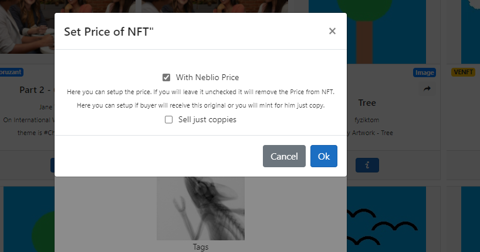
Task: Click the people photo NFT image
Action: [x=27, y=27]
